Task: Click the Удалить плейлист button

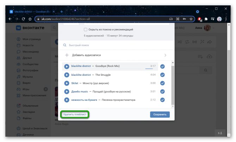Action: coord(75,115)
